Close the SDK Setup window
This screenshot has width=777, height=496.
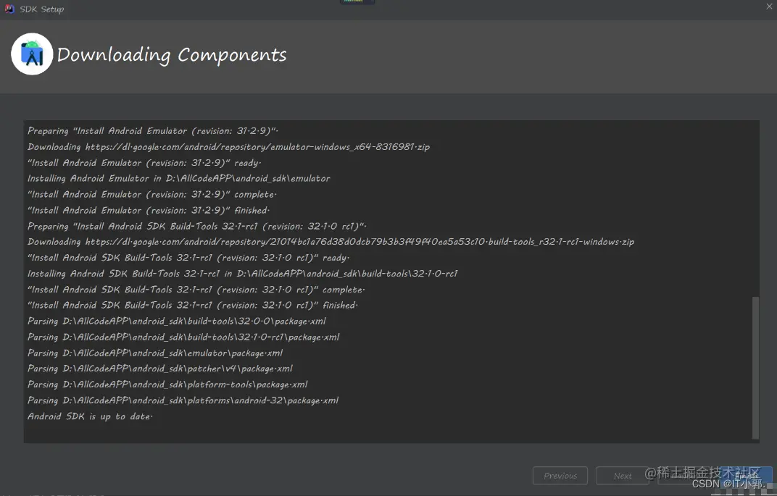pyautogui.click(x=769, y=7)
